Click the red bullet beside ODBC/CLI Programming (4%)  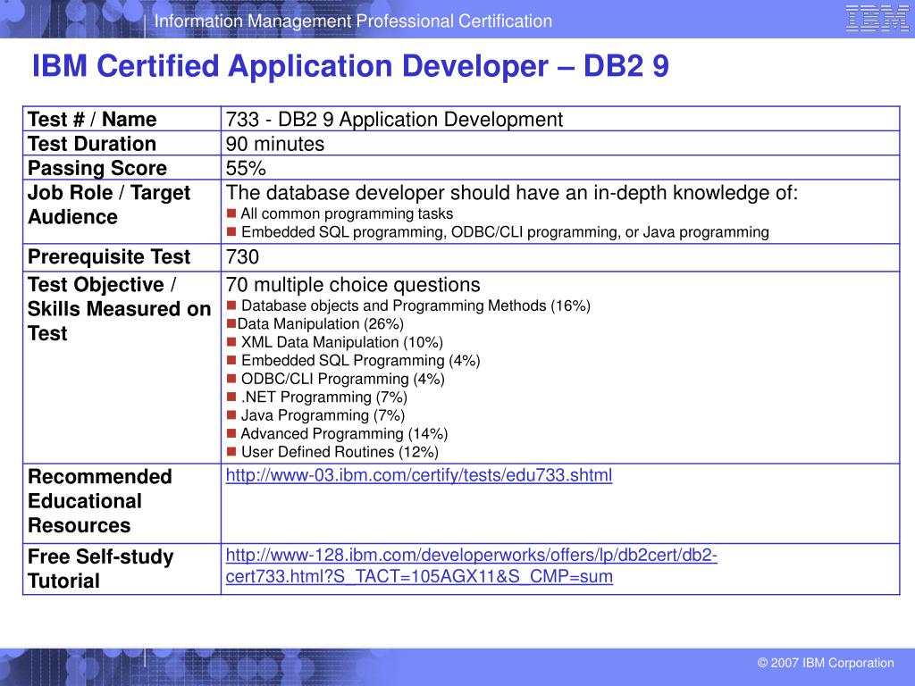click(231, 379)
